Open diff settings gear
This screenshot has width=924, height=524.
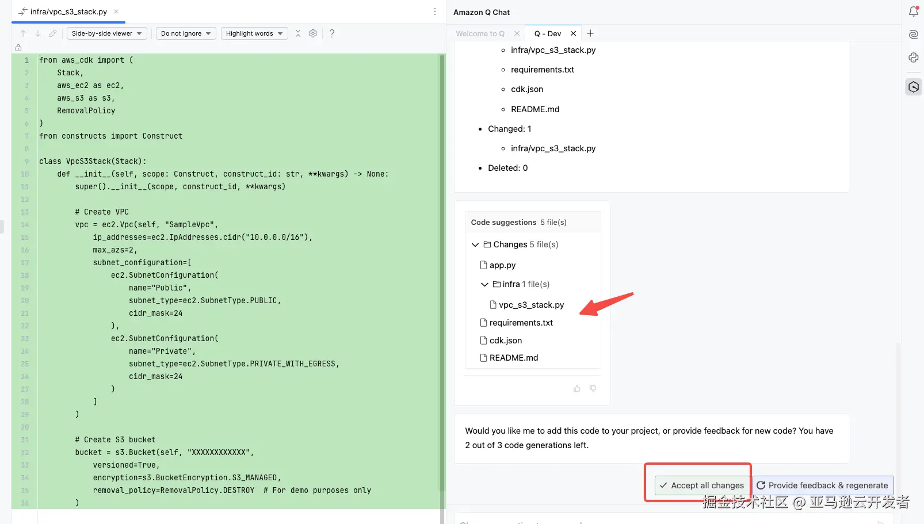[x=313, y=33]
